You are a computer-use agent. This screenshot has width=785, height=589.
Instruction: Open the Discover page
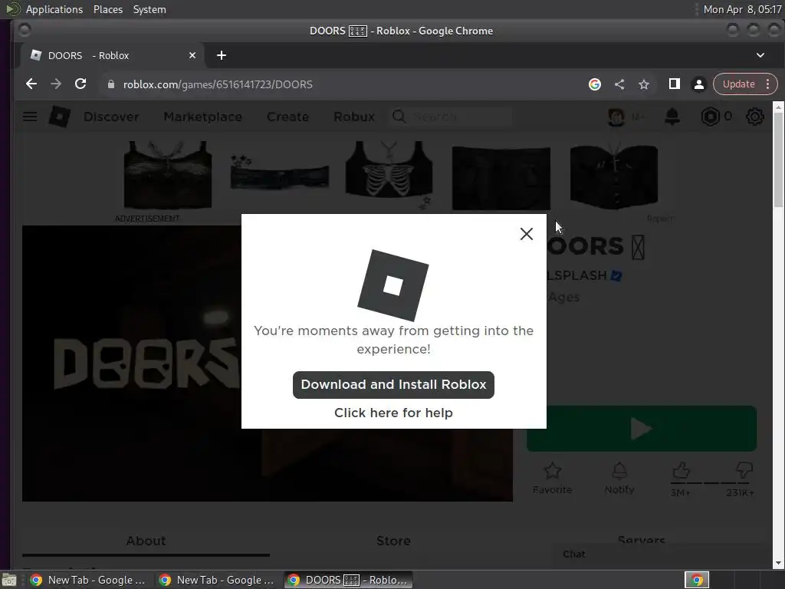pyautogui.click(x=111, y=117)
